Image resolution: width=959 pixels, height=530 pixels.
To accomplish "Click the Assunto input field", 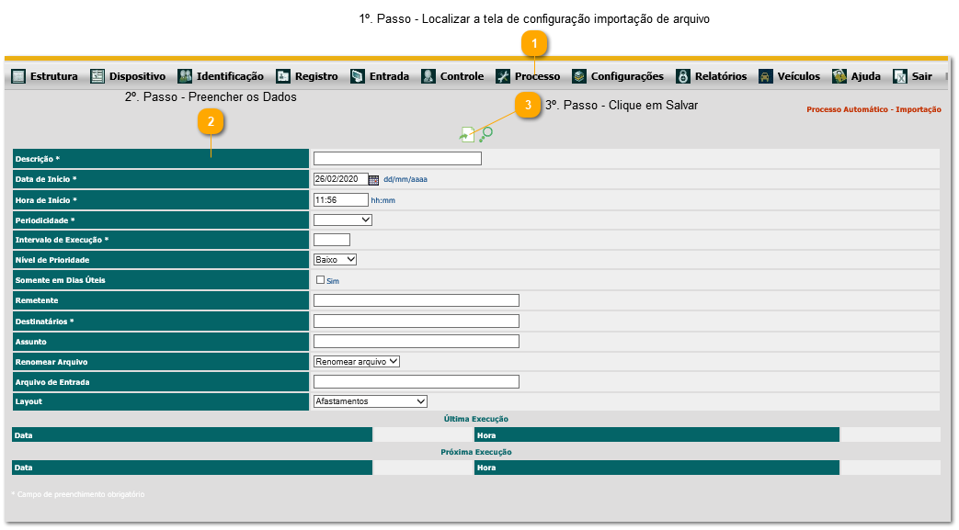I will tap(416, 341).
